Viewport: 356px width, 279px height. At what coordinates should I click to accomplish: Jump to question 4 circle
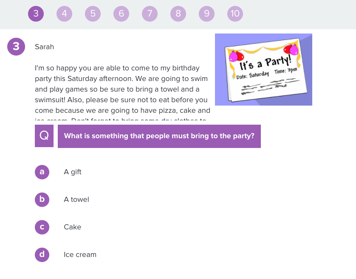coord(64,14)
